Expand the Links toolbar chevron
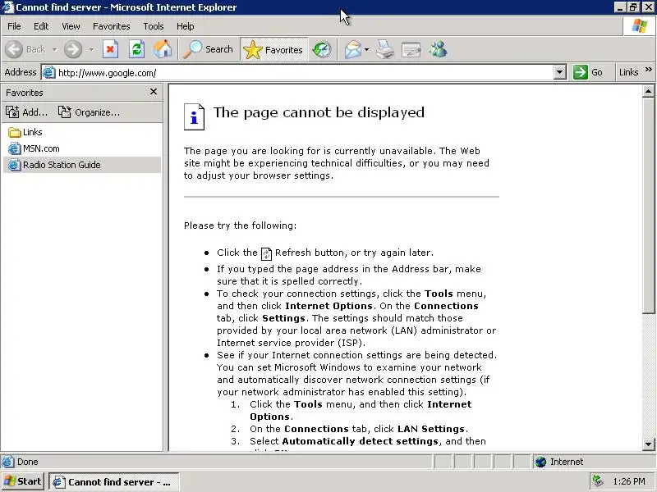Image resolution: width=657 pixels, height=492 pixels. pos(649,70)
